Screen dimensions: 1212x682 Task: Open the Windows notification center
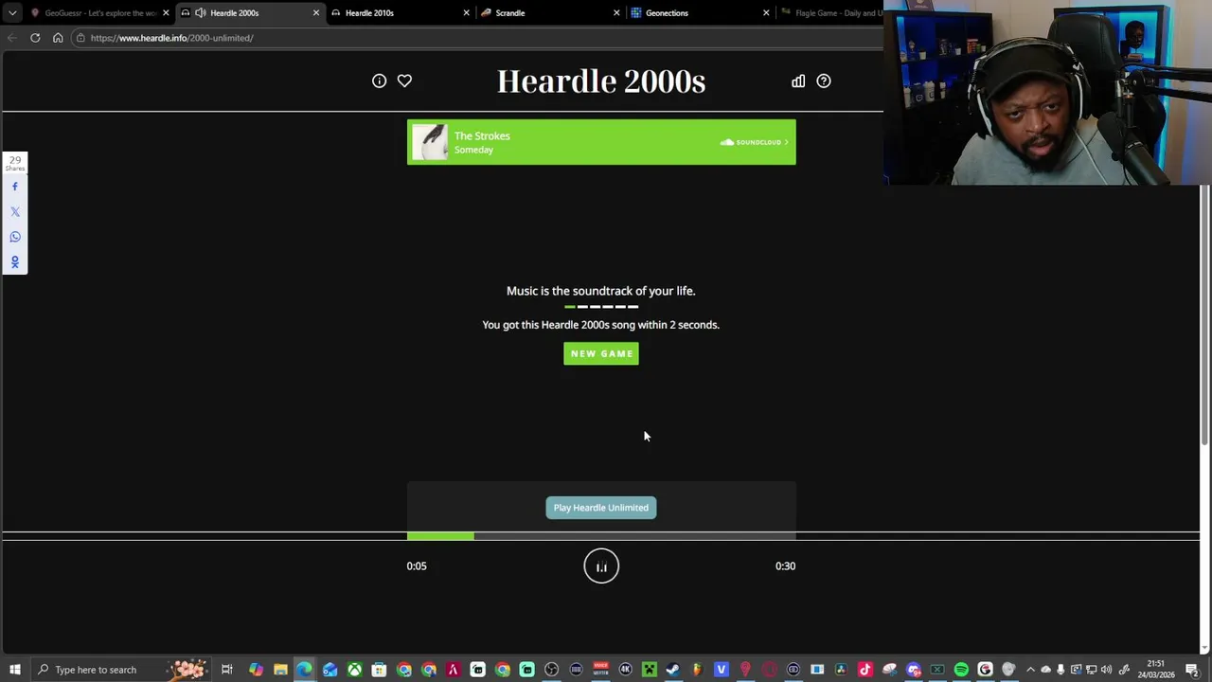click(1192, 670)
